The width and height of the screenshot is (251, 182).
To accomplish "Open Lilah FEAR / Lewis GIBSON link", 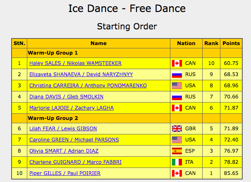I will tap(63, 129).
